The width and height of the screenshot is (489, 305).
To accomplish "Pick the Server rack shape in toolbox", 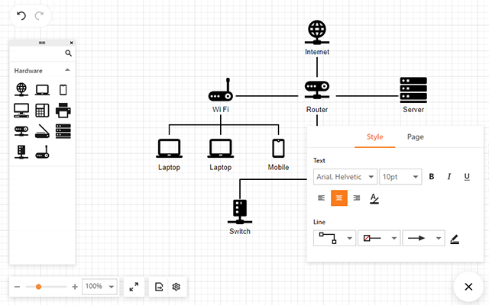I will pos(63,131).
